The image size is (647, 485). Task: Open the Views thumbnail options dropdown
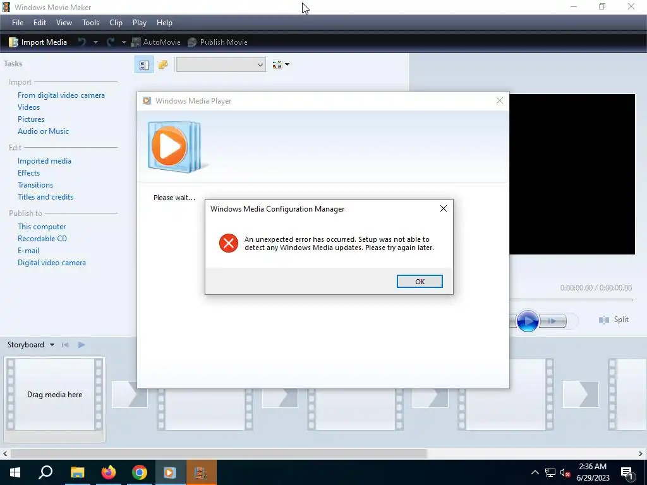pos(281,64)
